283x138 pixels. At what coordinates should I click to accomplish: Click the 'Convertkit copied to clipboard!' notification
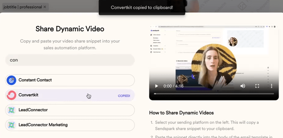click(x=142, y=8)
